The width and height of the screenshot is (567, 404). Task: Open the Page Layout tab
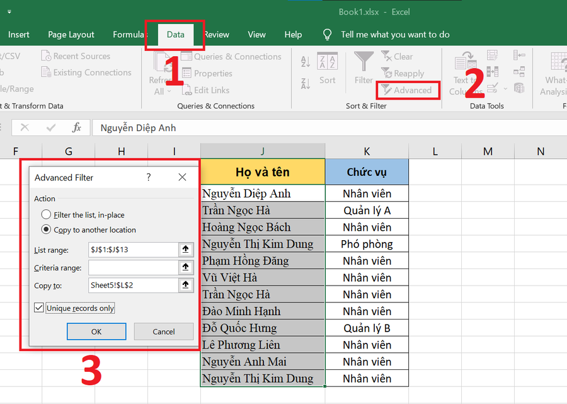coord(71,35)
